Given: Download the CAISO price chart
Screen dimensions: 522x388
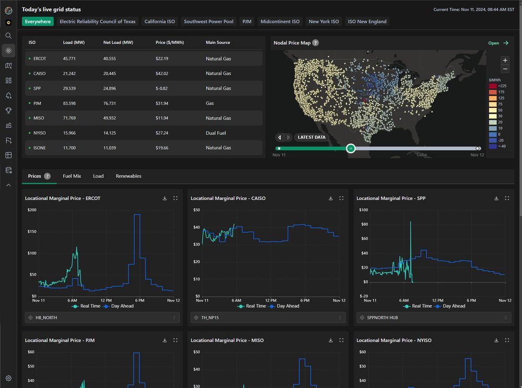Looking at the screenshot, I should coord(330,198).
